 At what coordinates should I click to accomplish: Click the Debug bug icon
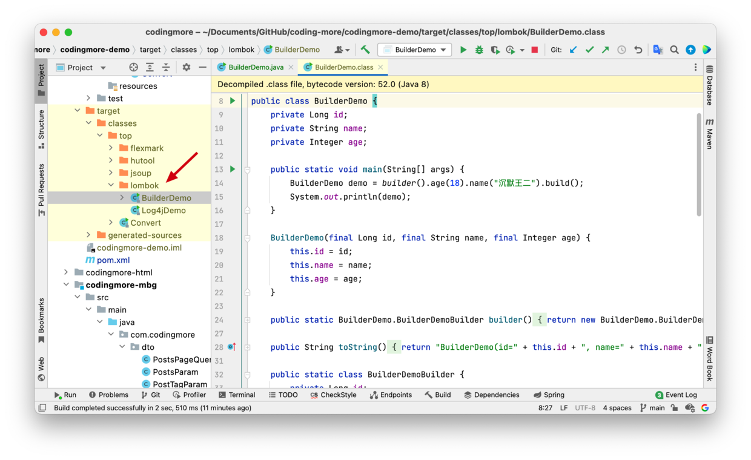click(479, 50)
